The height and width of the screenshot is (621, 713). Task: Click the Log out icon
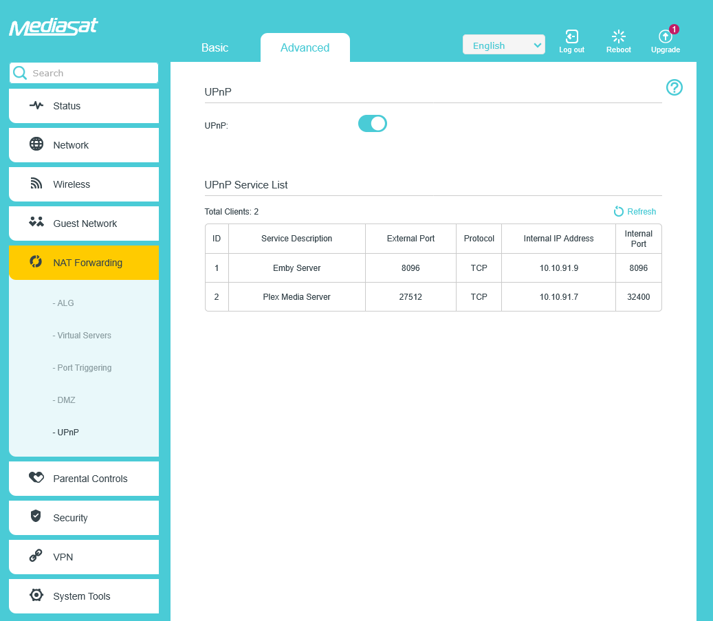[x=571, y=37]
